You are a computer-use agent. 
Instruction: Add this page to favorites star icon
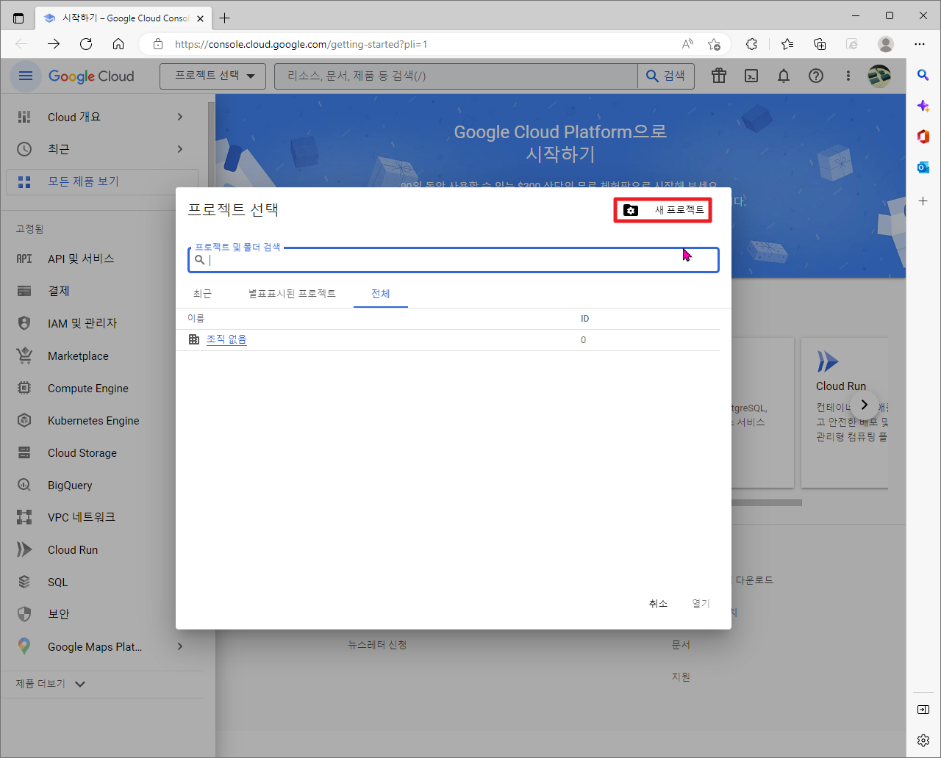714,44
